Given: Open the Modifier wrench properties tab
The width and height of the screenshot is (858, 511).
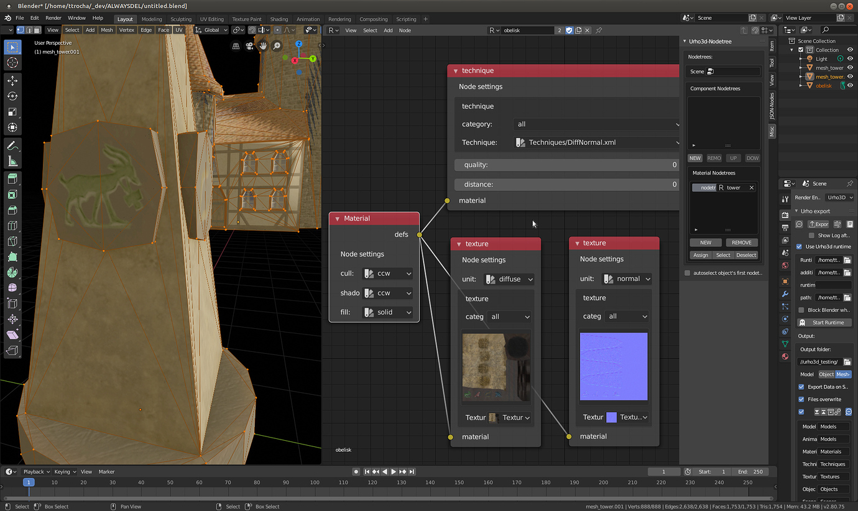Looking at the screenshot, I should click(785, 293).
